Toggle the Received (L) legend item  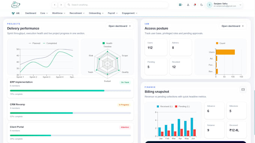(x=165, y=106)
